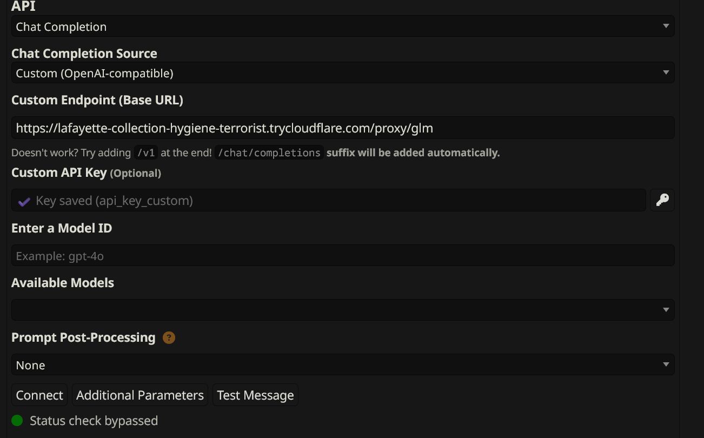Click the /v1 code hint
This screenshot has height=438, width=704.
point(145,153)
